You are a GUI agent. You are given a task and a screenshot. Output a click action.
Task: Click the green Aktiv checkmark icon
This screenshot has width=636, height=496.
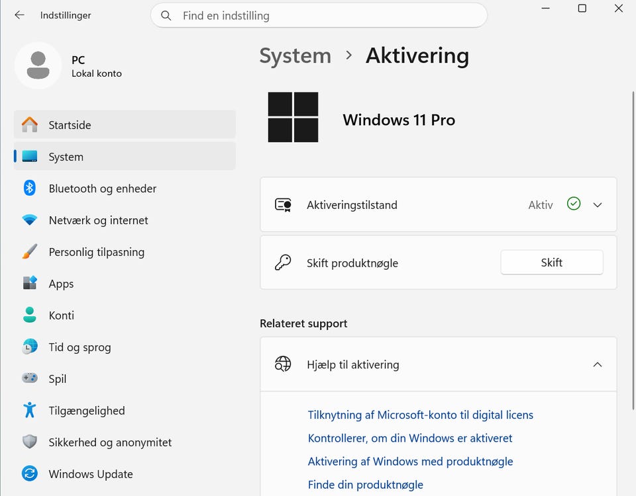[x=574, y=204]
